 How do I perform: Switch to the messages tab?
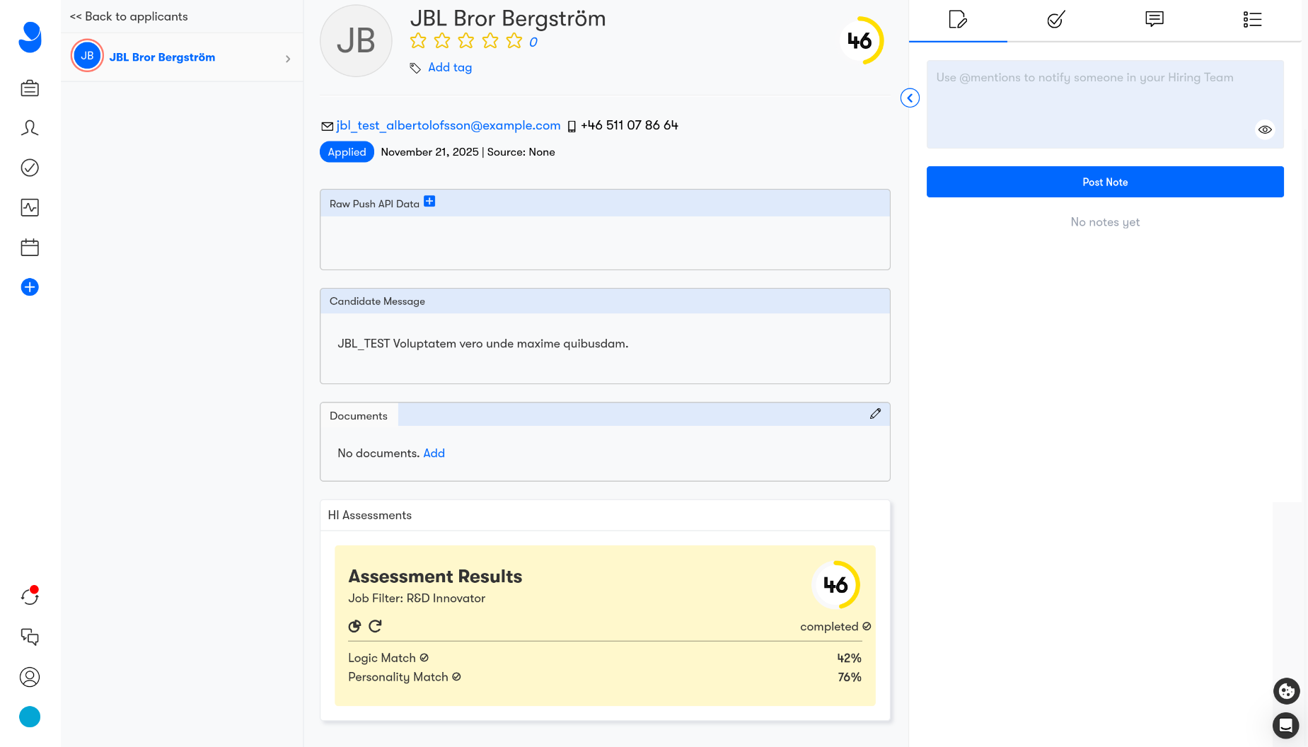click(x=1154, y=20)
